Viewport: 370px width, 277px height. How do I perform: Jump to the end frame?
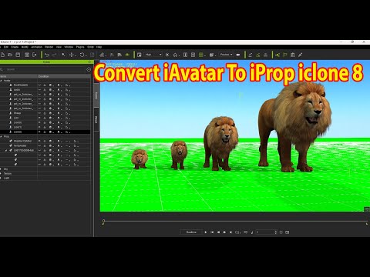tap(230, 232)
